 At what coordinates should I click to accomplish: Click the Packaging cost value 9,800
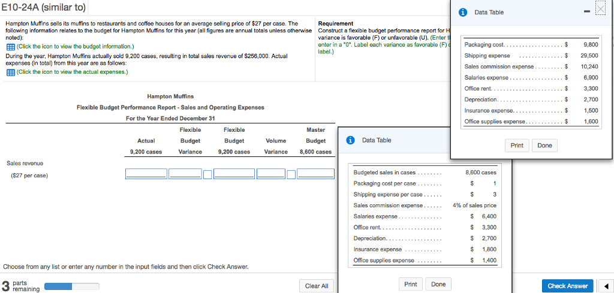(x=591, y=44)
